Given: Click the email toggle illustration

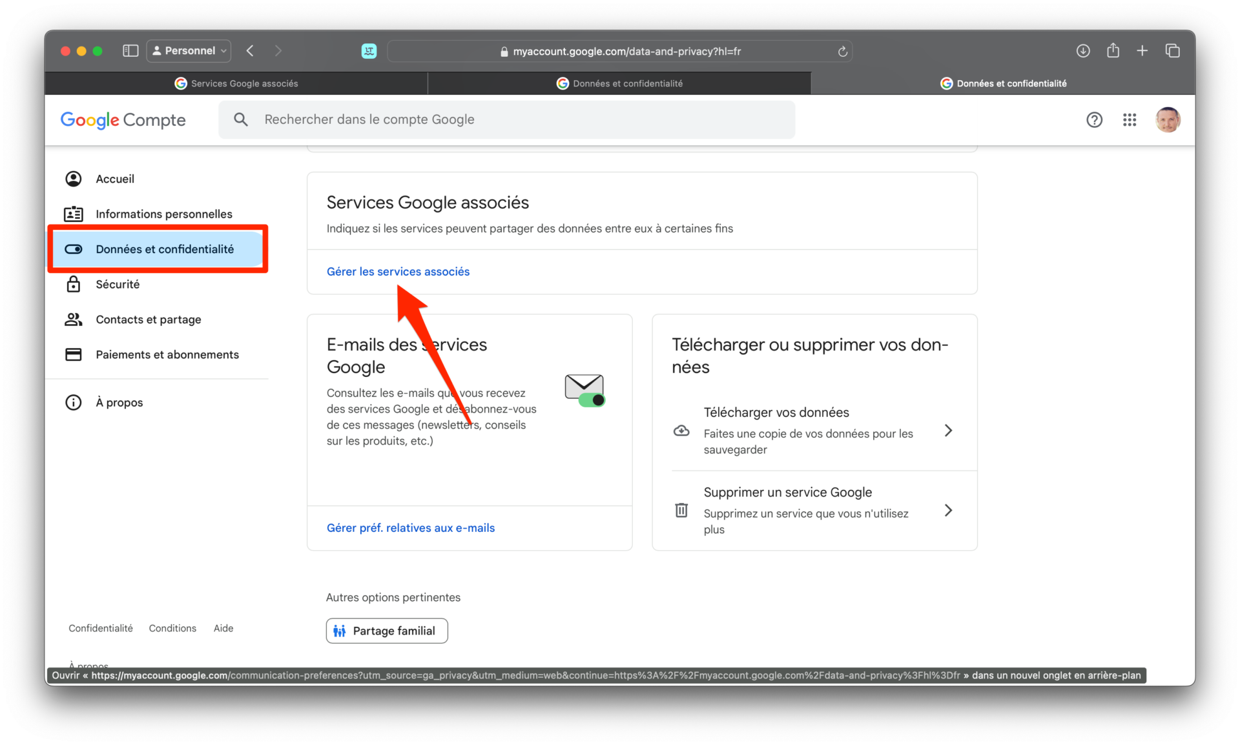Looking at the screenshot, I should pos(584,391).
